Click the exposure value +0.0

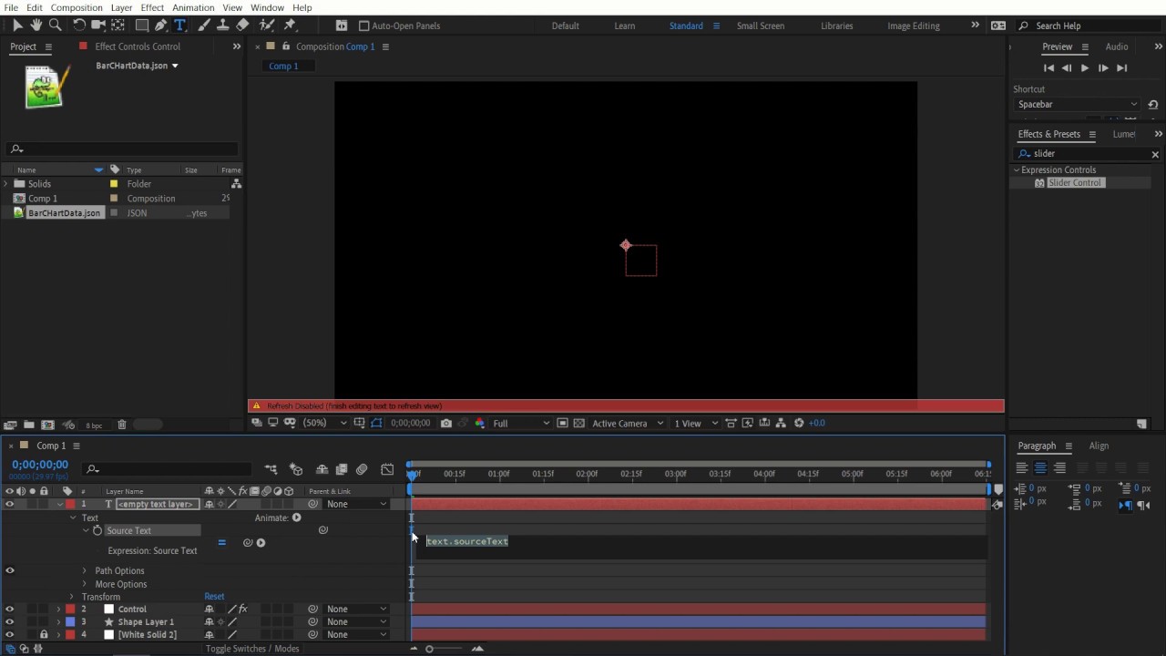click(x=817, y=423)
